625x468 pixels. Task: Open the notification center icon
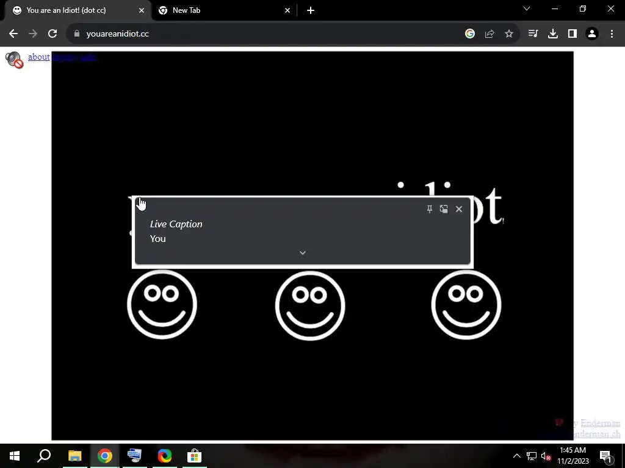pos(605,456)
